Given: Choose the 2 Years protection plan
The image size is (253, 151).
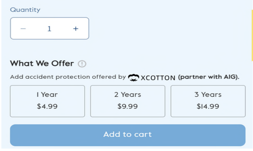Looking at the screenshot, I should point(128,101).
